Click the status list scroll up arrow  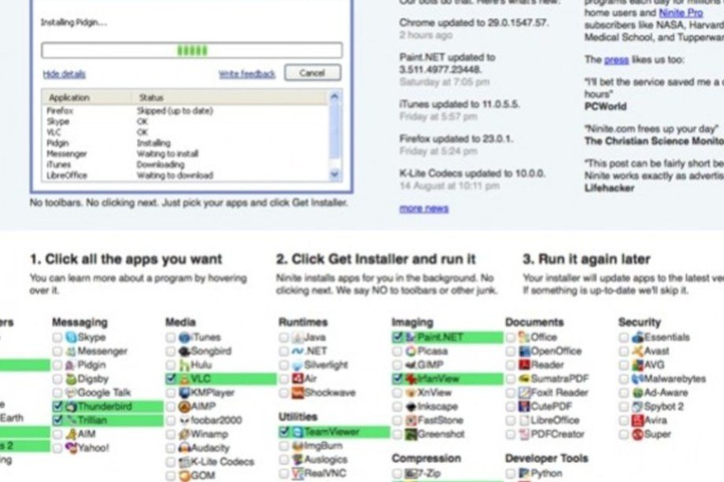coord(334,97)
